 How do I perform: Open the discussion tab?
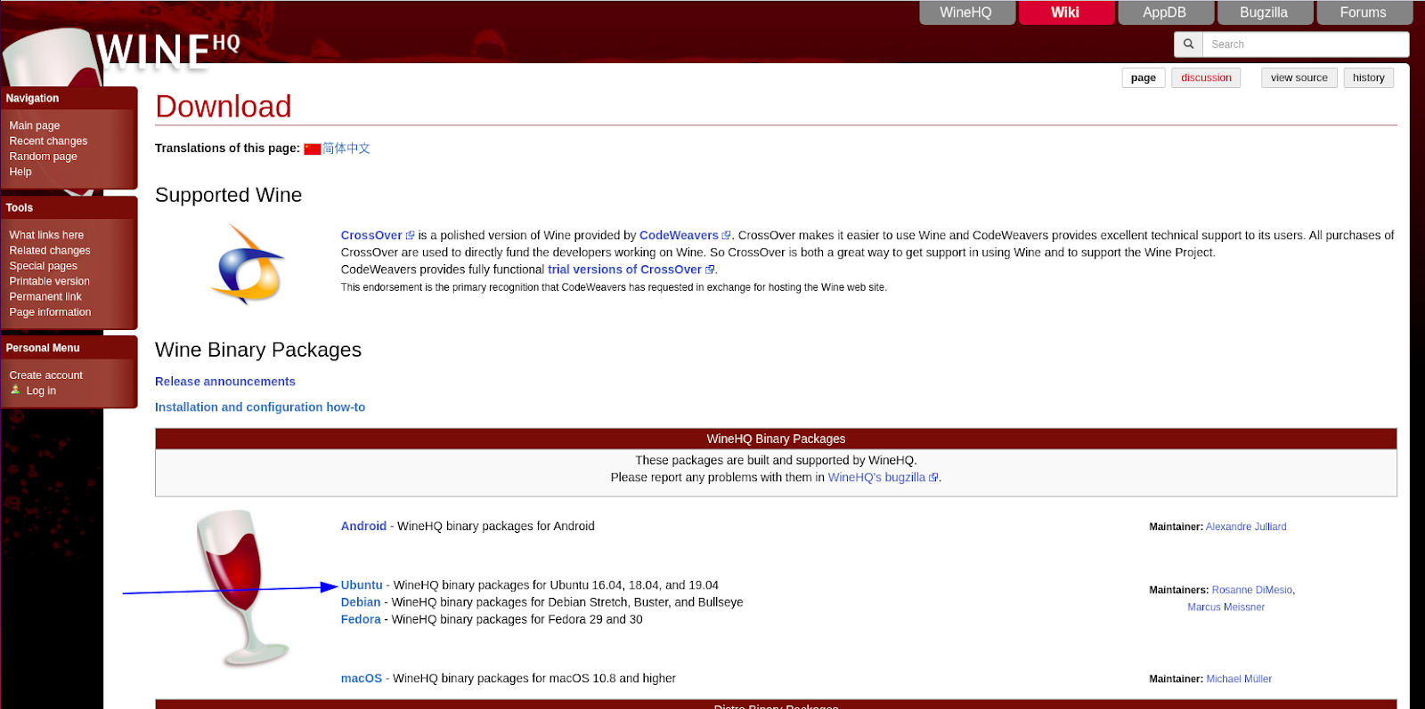1206,77
